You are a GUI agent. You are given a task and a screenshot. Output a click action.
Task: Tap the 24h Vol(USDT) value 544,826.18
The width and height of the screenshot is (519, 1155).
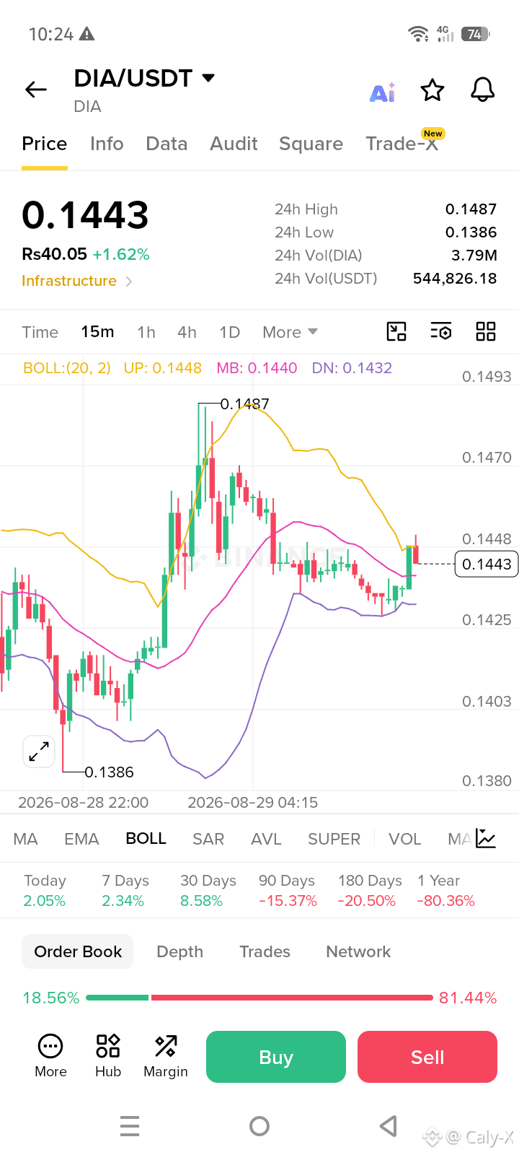click(x=455, y=279)
